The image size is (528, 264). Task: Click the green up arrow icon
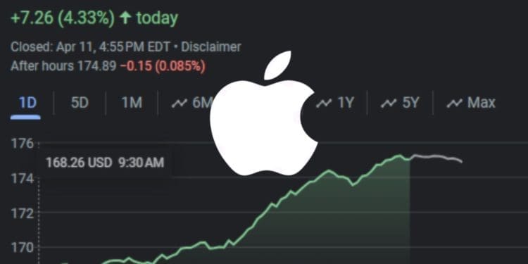125,18
